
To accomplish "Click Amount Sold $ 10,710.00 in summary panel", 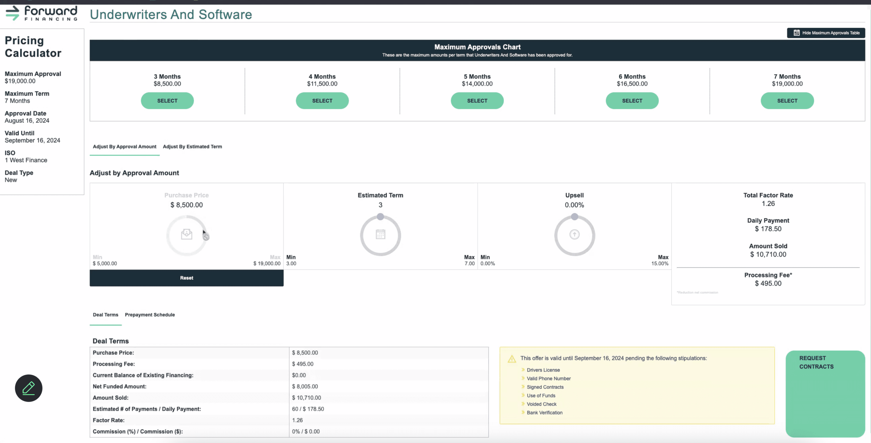I will tap(768, 255).
